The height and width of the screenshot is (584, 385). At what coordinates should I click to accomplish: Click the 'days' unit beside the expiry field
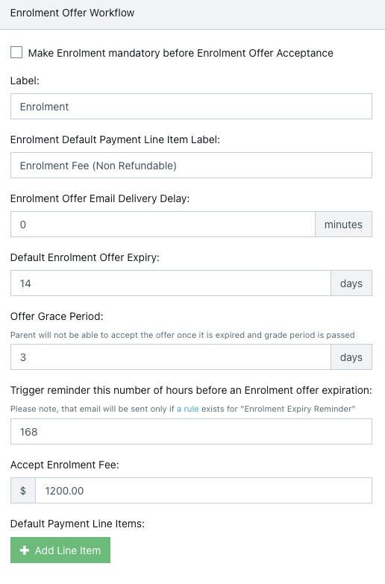[351, 283]
